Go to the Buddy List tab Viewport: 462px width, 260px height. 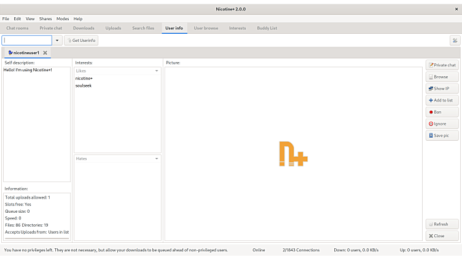[x=267, y=28]
